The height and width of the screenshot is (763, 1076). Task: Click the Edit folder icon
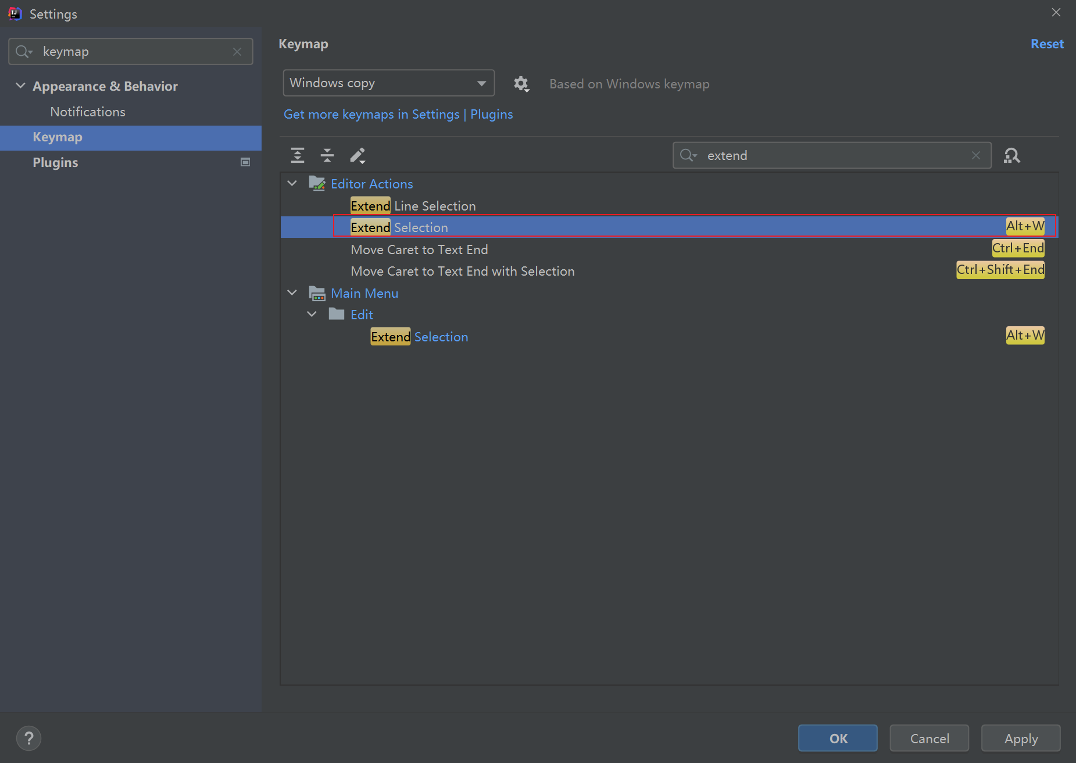point(337,315)
